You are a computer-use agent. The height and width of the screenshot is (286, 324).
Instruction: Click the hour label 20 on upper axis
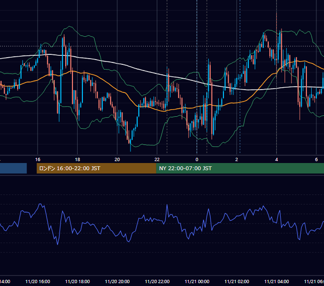pos(117,160)
